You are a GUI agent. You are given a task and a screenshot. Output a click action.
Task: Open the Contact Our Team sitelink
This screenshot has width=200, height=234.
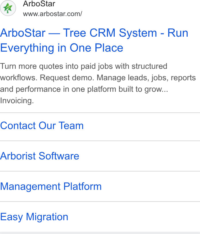[x=42, y=126]
